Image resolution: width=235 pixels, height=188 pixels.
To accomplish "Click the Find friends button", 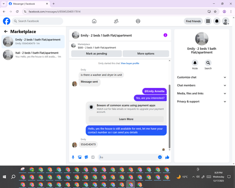I will (193, 21).
